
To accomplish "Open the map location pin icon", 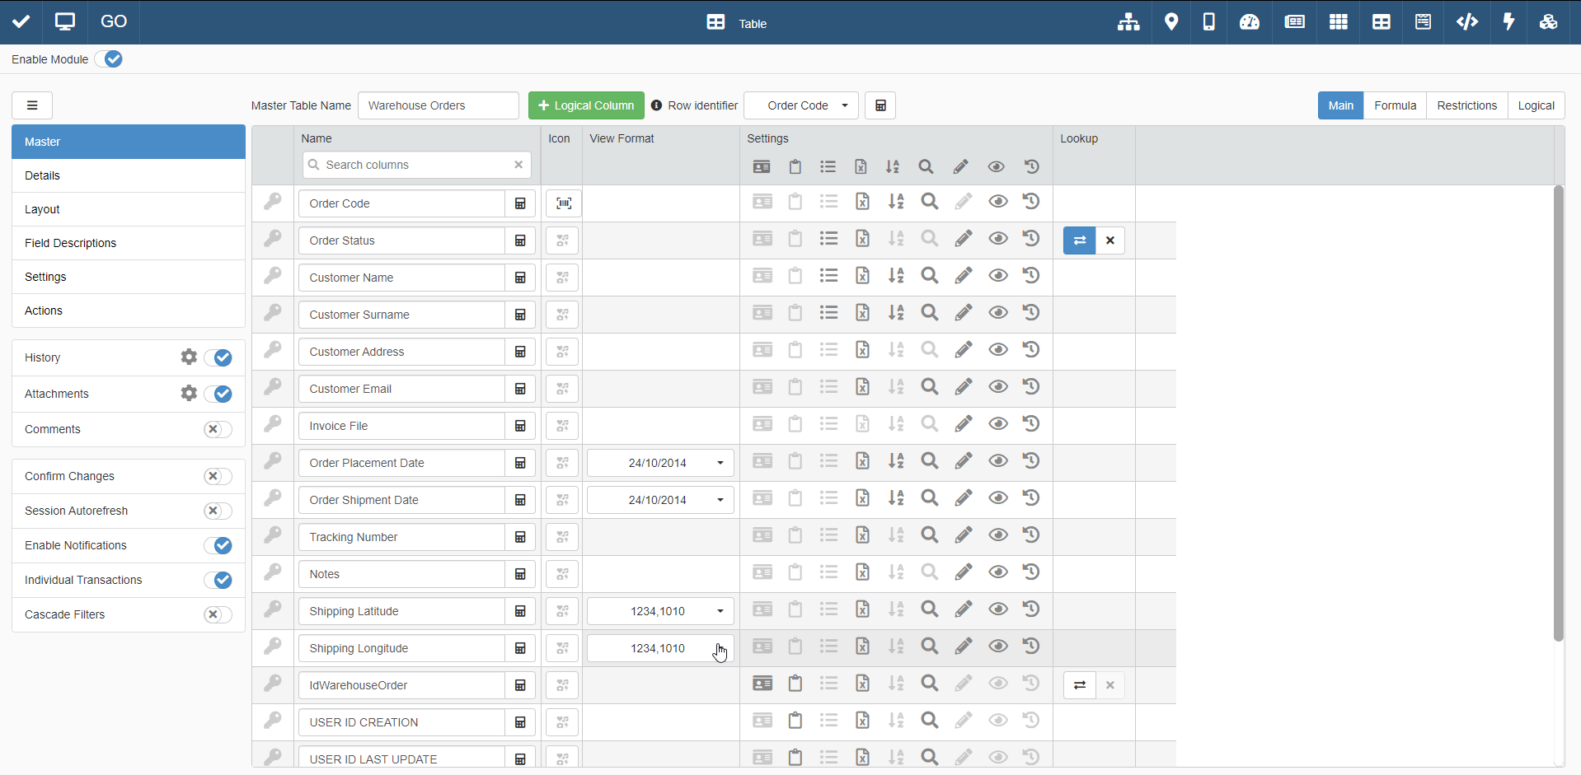I will pos(1171,22).
